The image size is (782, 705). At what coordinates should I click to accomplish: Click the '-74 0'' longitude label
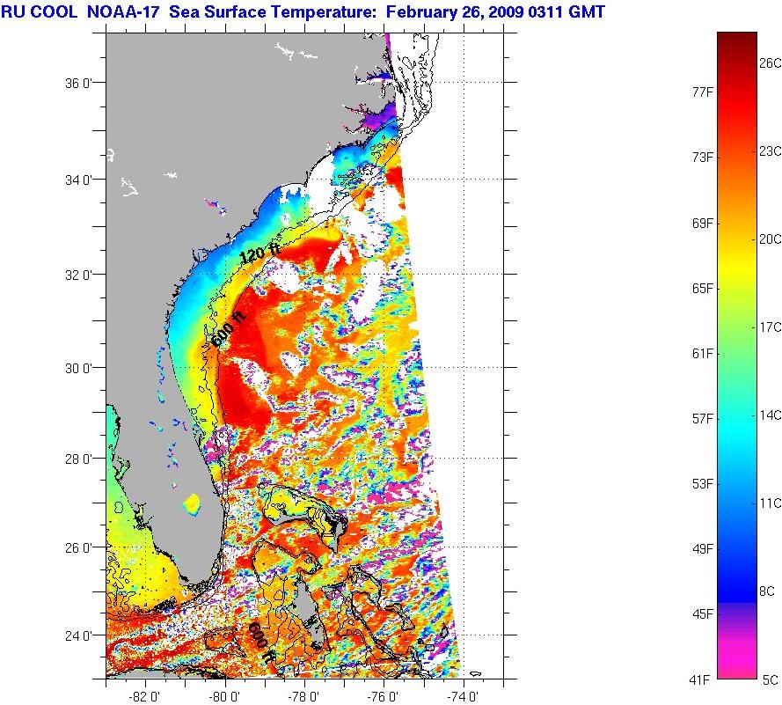[463, 696]
